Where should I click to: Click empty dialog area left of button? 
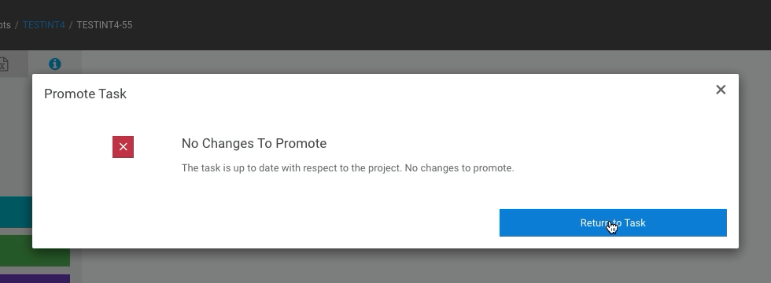pos(266,222)
